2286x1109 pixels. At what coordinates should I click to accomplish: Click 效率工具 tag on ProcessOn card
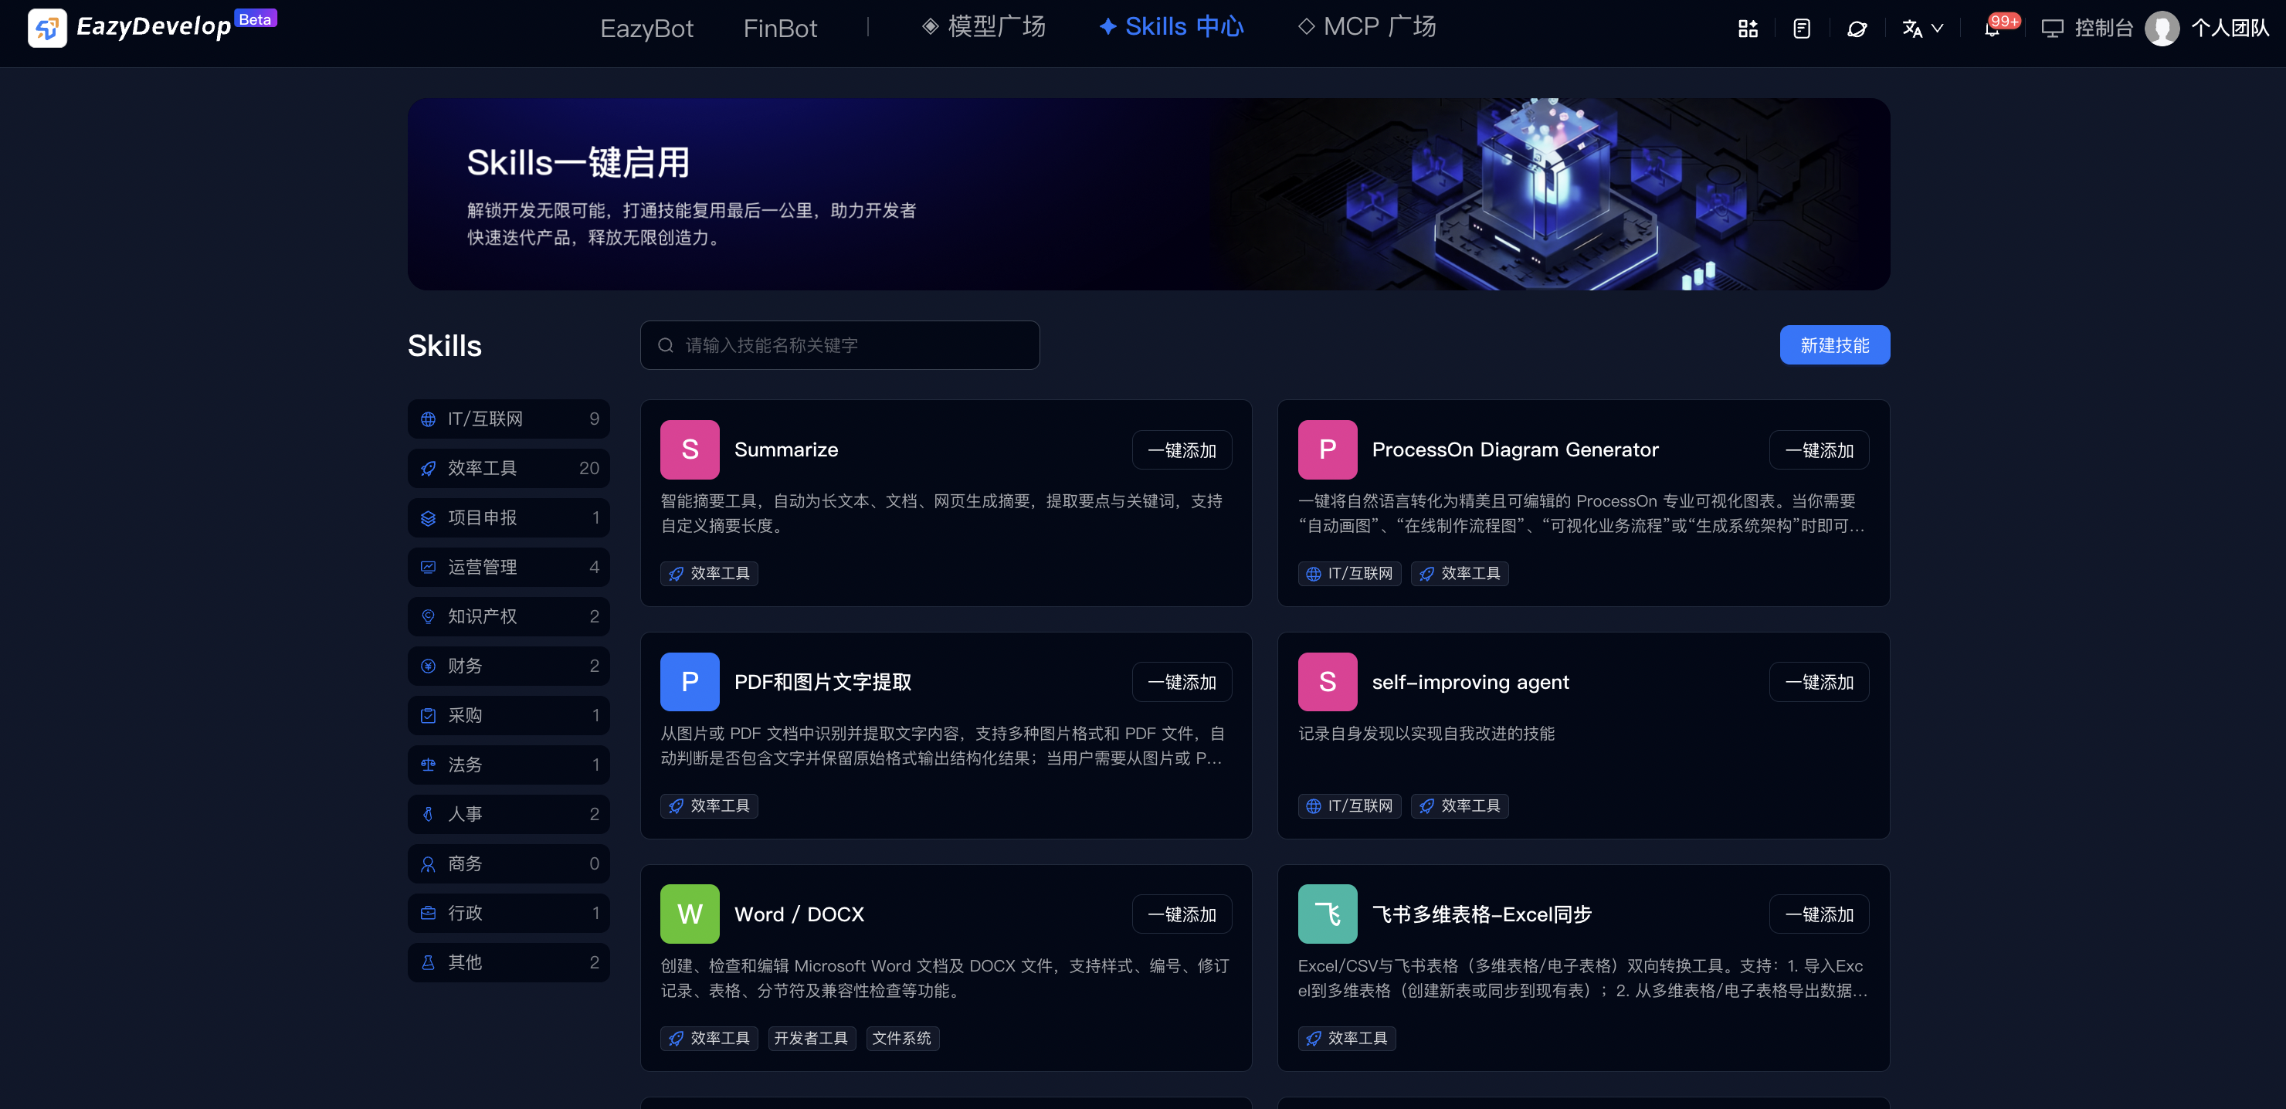[1460, 574]
